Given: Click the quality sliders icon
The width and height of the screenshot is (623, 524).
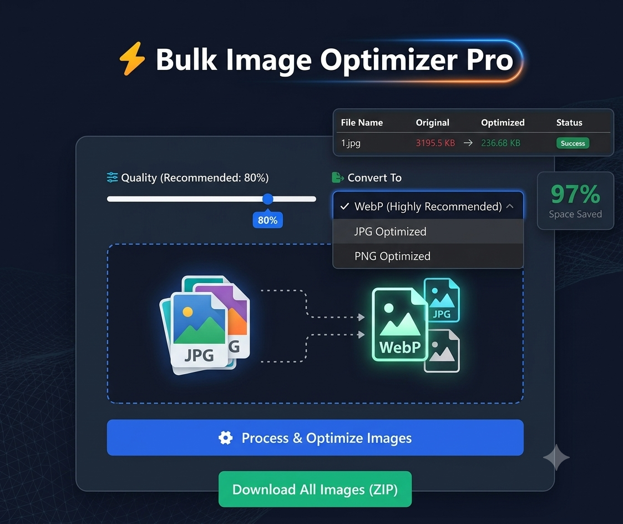Looking at the screenshot, I should point(113,177).
